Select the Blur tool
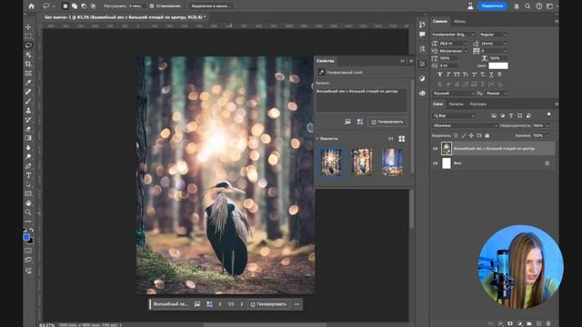 (28, 147)
